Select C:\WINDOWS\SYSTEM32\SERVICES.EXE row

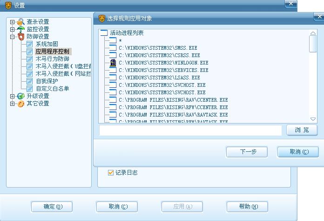(x=163, y=70)
